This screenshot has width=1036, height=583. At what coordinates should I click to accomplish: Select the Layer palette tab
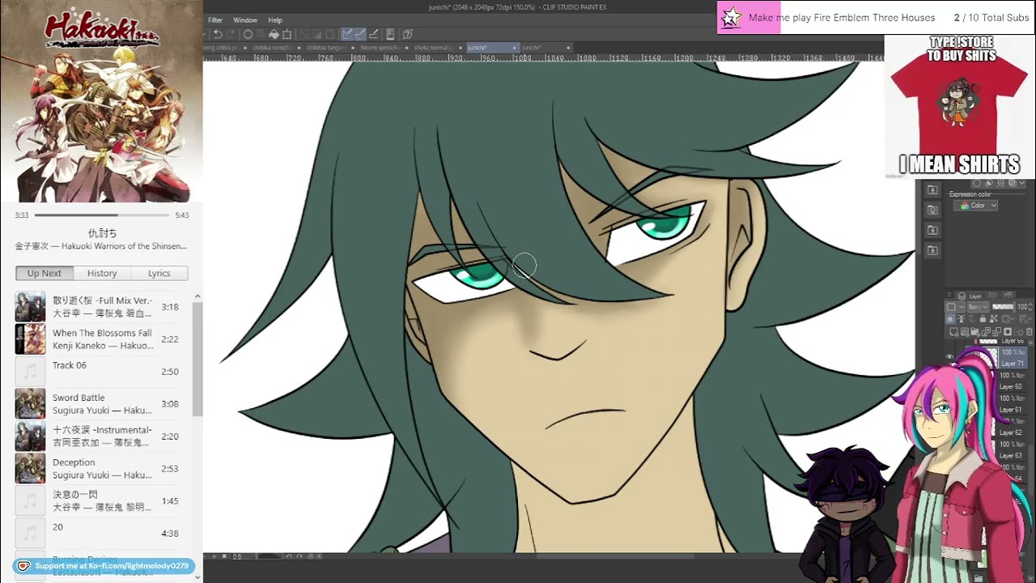point(971,296)
